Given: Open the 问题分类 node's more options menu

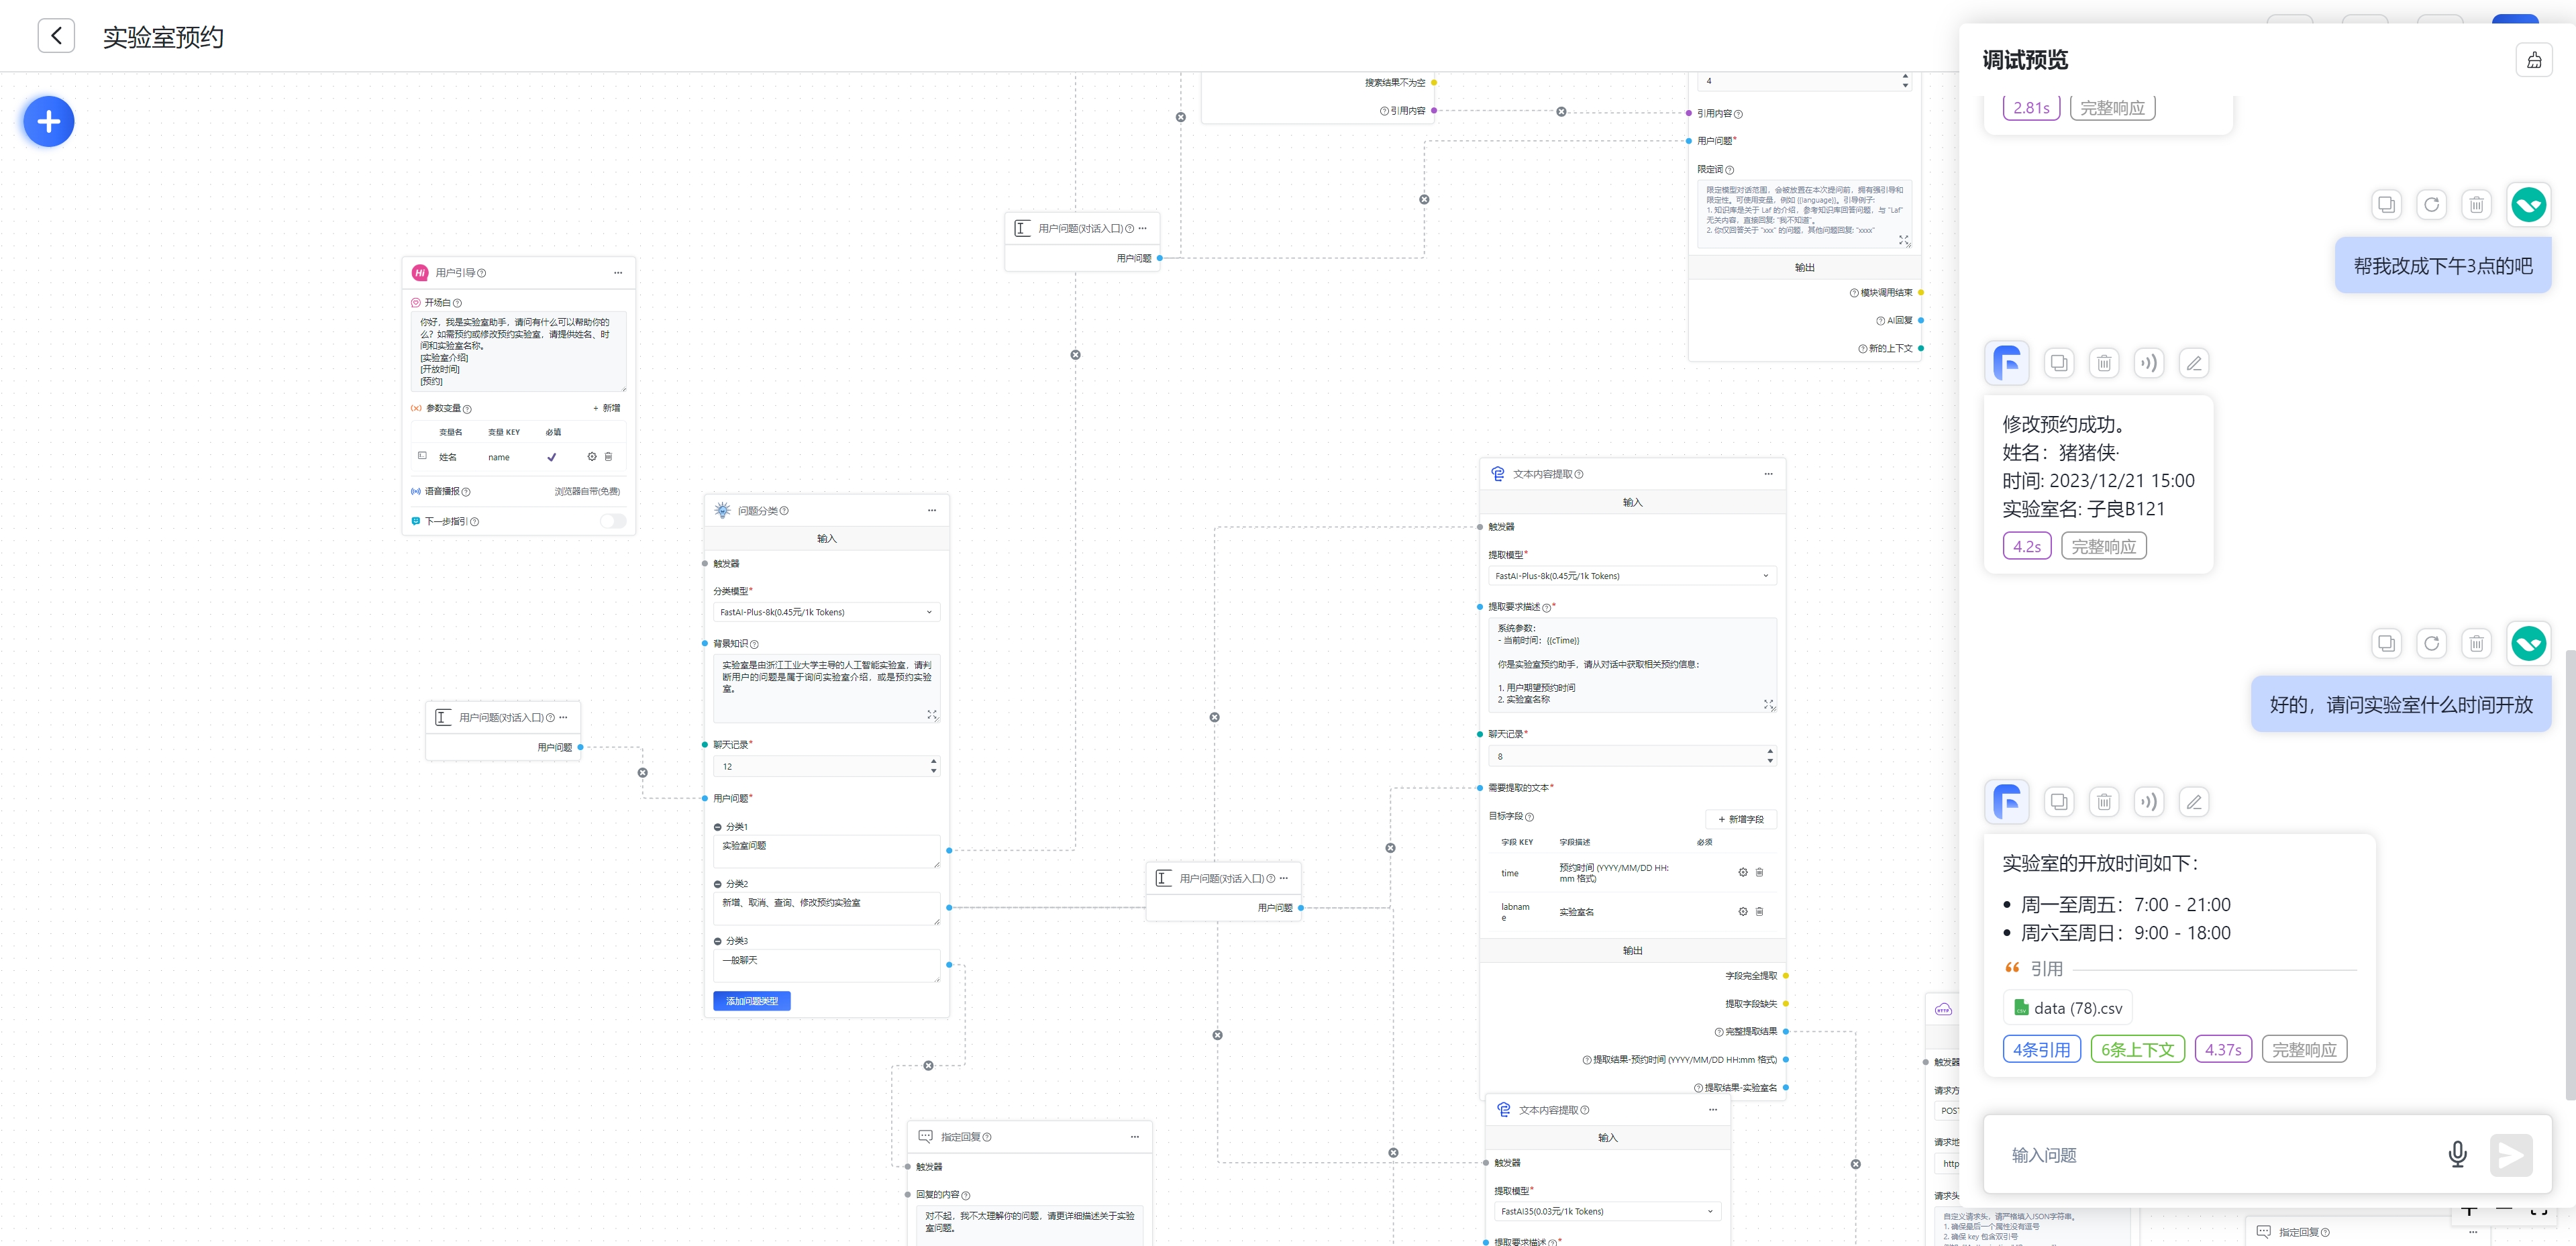Looking at the screenshot, I should click(x=931, y=510).
